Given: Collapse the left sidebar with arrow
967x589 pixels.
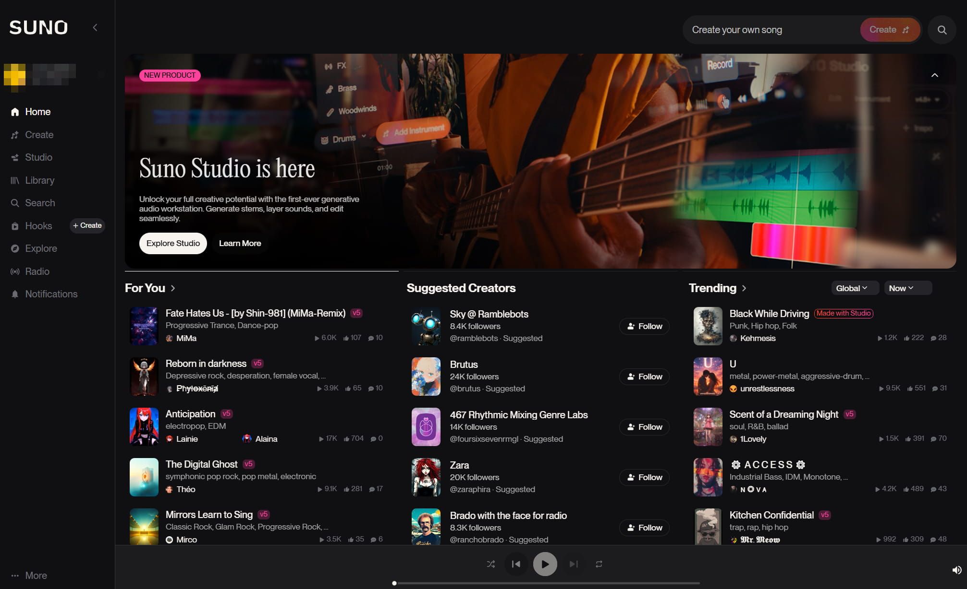Looking at the screenshot, I should [95, 28].
